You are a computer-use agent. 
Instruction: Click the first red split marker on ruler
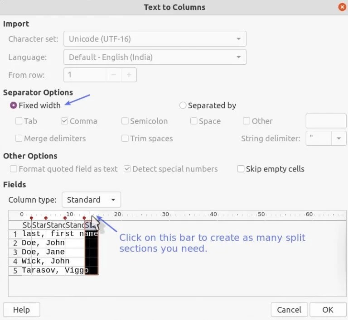click(31, 218)
